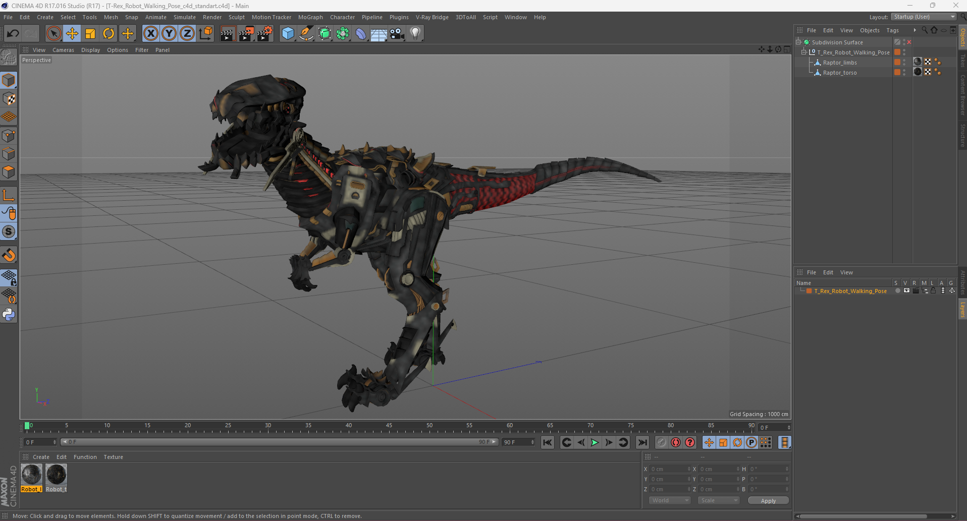Select the Robot_l material thumbnail

pos(31,478)
